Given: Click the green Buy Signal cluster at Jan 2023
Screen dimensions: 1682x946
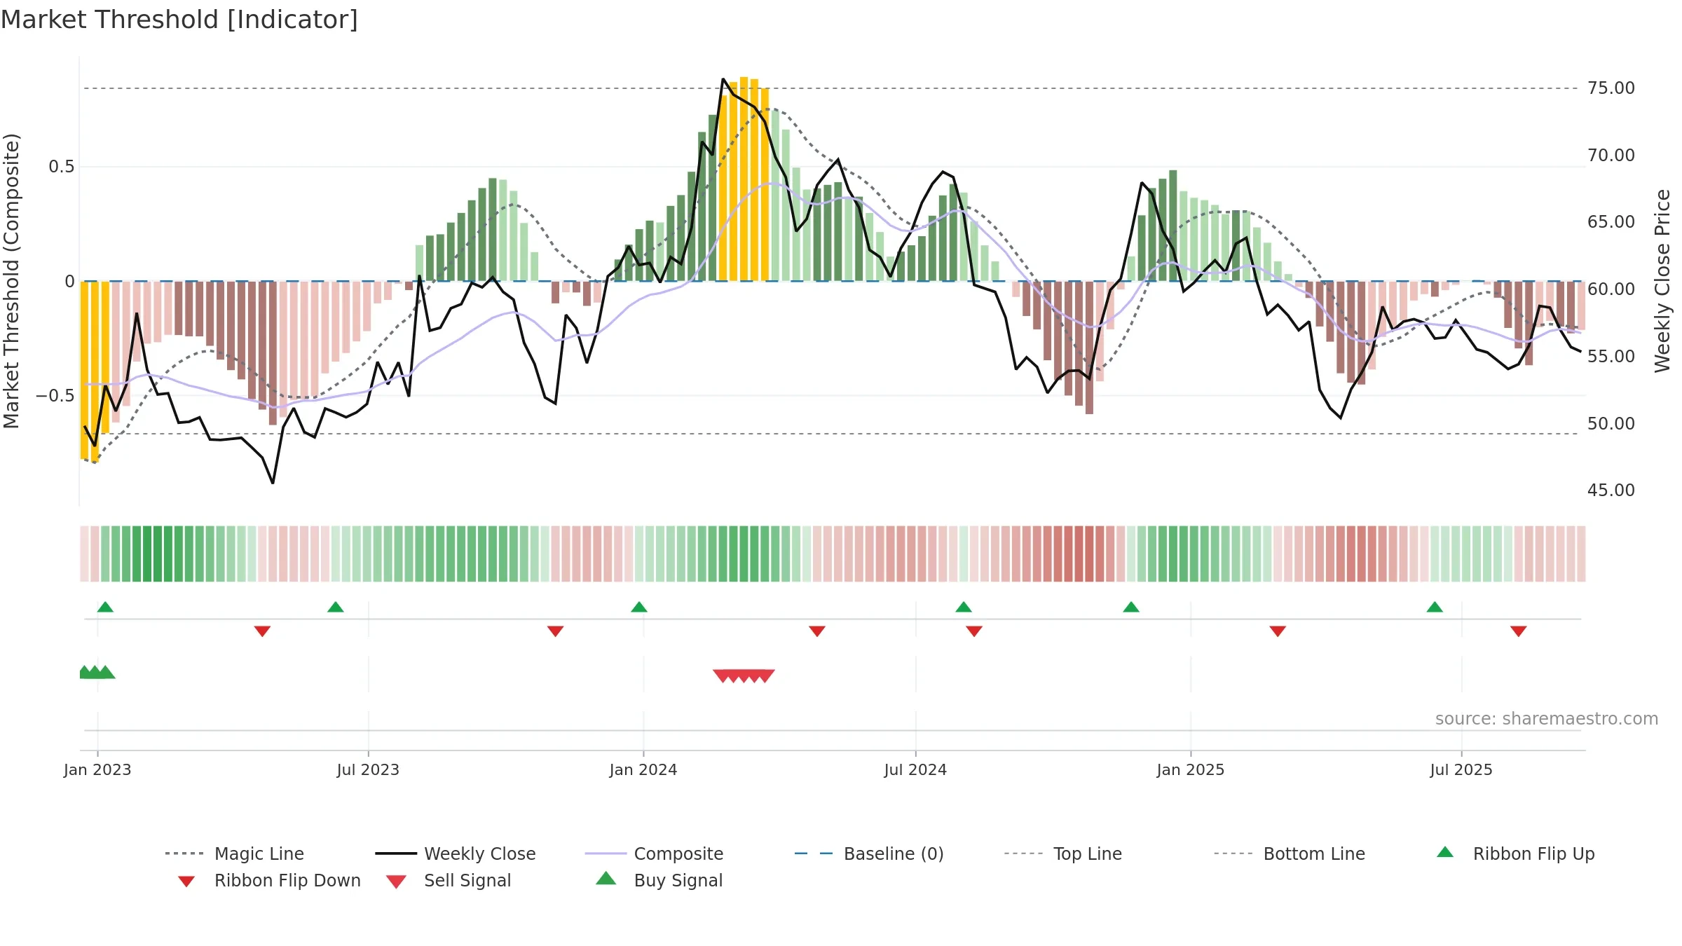Looking at the screenshot, I should pos(97,672).
